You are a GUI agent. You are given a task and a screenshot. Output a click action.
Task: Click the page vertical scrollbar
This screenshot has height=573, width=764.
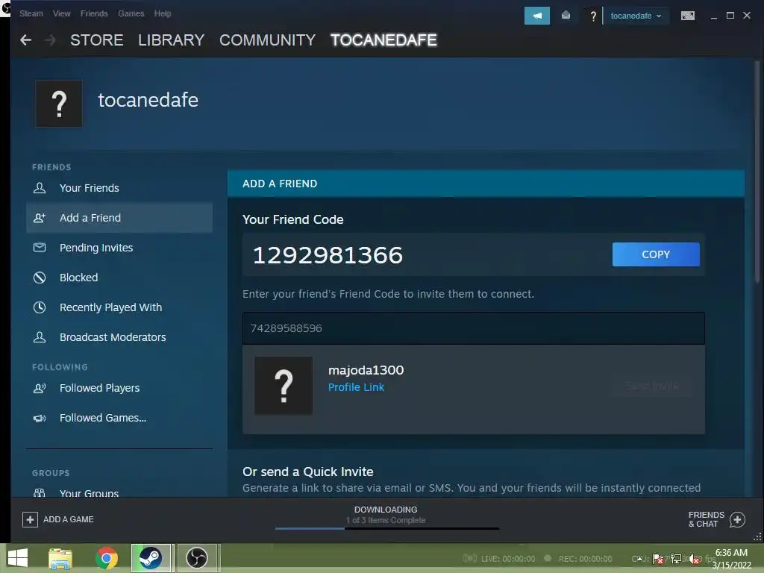pos(757,171)
